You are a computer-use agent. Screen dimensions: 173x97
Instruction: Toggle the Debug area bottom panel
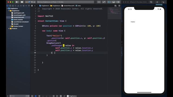point(114,2)
